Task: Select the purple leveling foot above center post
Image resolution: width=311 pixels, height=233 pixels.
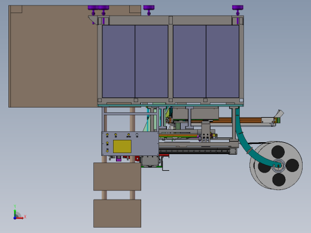Action: 149,10
